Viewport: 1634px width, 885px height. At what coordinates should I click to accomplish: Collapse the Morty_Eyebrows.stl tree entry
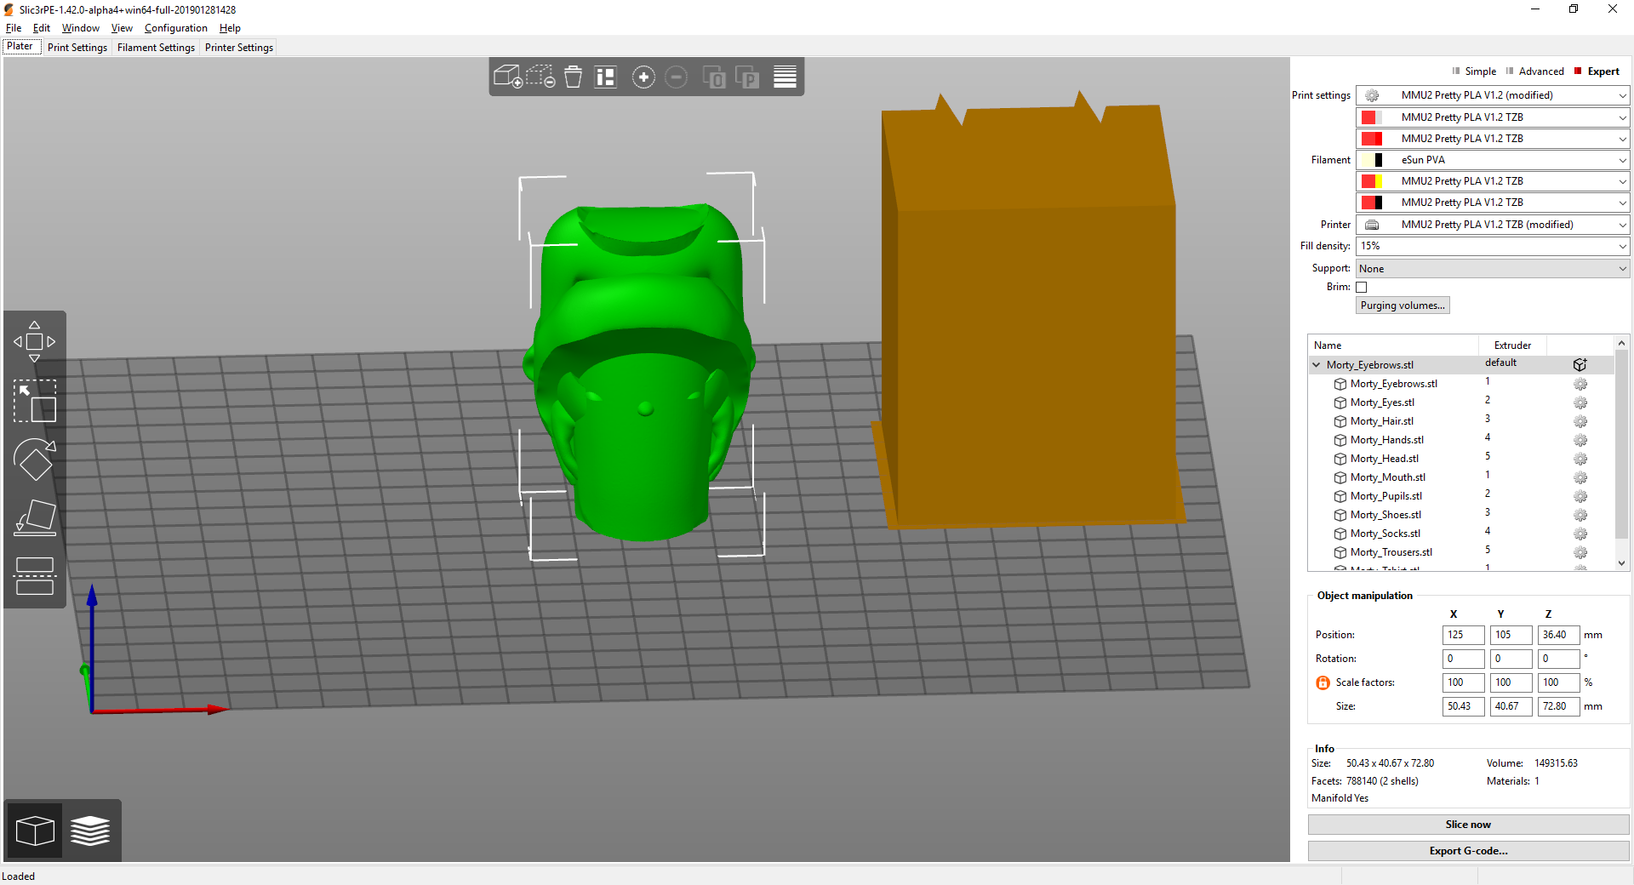tap(1317, 364)
